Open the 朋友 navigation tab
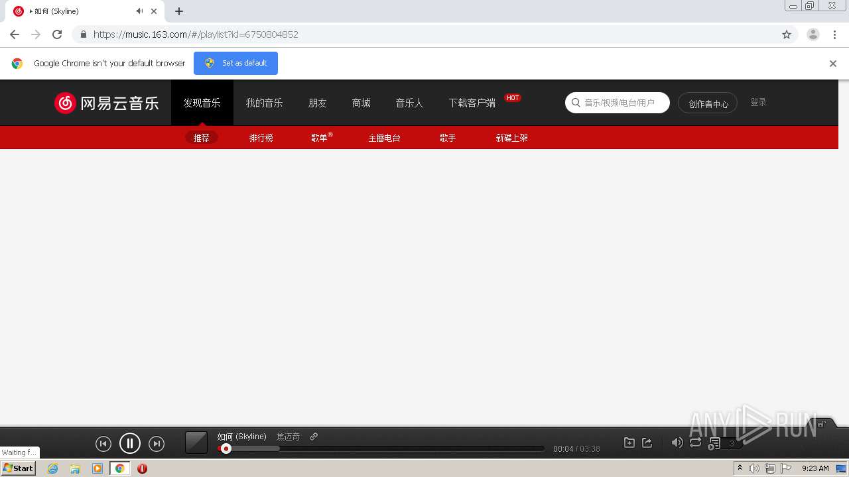Image resolution: width=849 pixels, height=477 pixels. [x=318, y=103]
